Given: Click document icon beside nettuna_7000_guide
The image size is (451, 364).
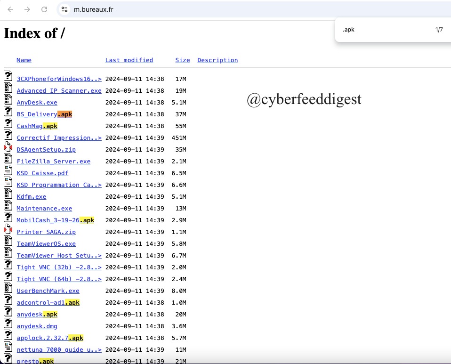Looking at the screenshot, I should click(8, 348).
